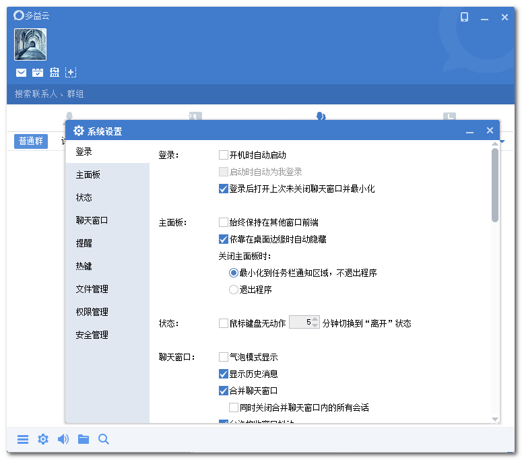
Task: Click the 普通群 button
Action: pyautogui.click(x=31, y=141)
